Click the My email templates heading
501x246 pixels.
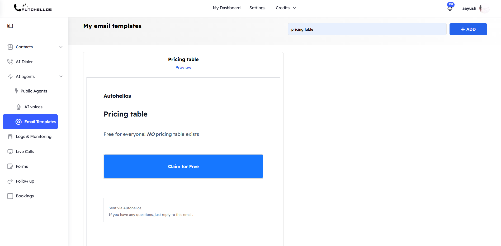point(112,26)
